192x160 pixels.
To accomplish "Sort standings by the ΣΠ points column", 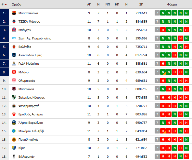I will pos(141,5).
